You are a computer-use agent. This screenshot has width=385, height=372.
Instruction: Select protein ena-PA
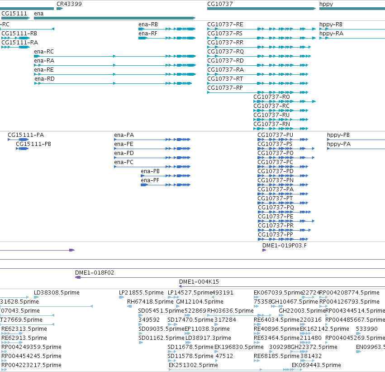coord(152,140)
